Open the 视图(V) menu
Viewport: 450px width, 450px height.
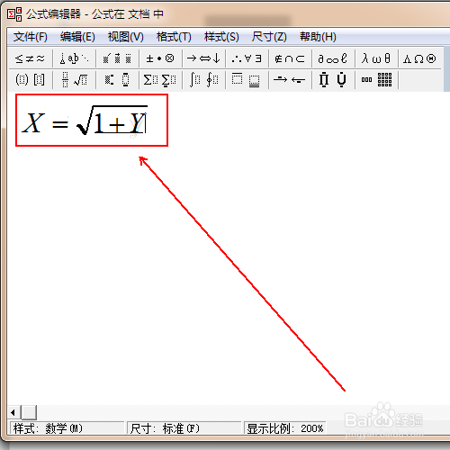[x=125, y=37]
